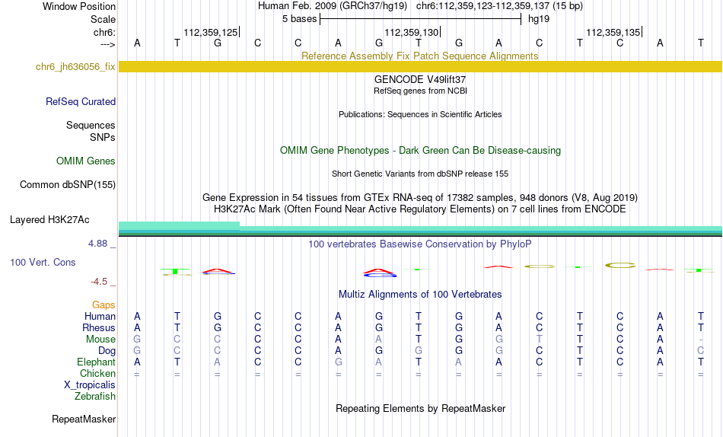Click the orange Gaps label
The height and width of the screenshot is (437, 723).
point(104,305)
